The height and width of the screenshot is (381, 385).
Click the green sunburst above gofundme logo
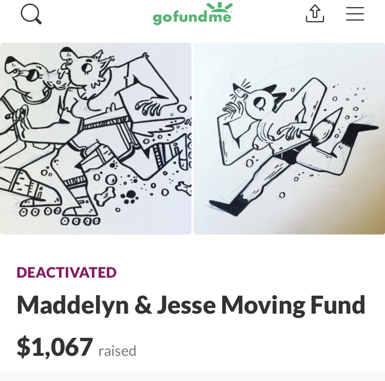click(x=219, y=7)
